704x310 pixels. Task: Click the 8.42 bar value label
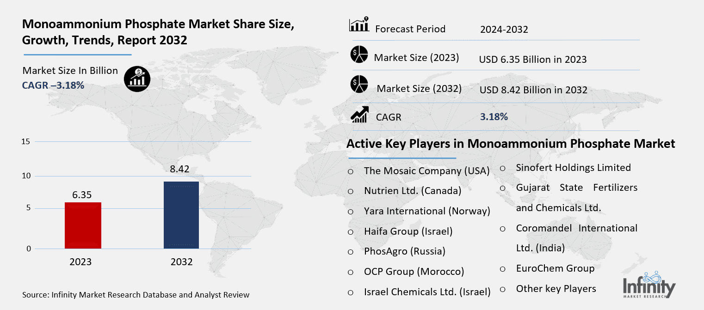[x=180, y=169]
